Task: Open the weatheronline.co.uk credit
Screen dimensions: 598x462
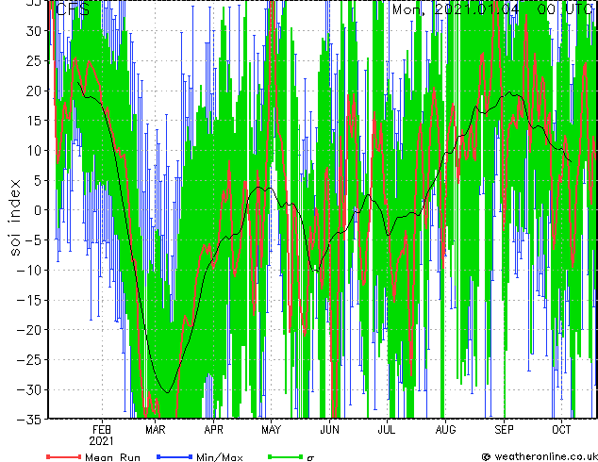Action: [539, 456]
